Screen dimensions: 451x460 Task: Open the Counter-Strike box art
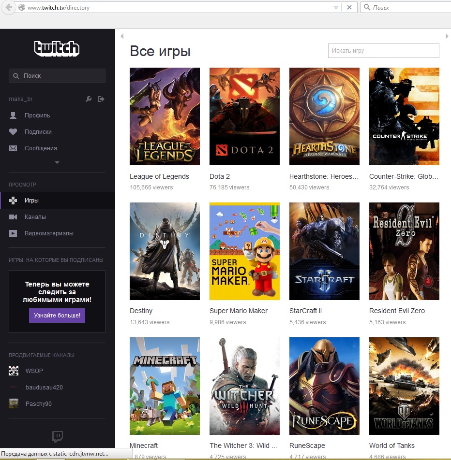404,116
